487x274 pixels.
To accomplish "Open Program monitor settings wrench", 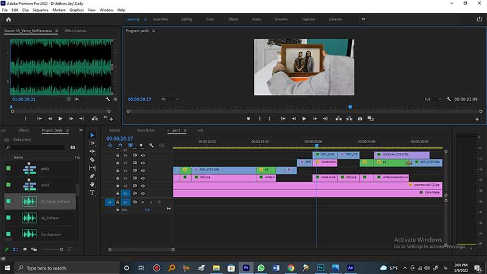I will tap(449, 99).
